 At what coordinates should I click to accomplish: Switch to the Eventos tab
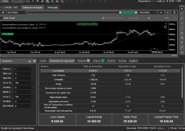click(x=122, y=61)
